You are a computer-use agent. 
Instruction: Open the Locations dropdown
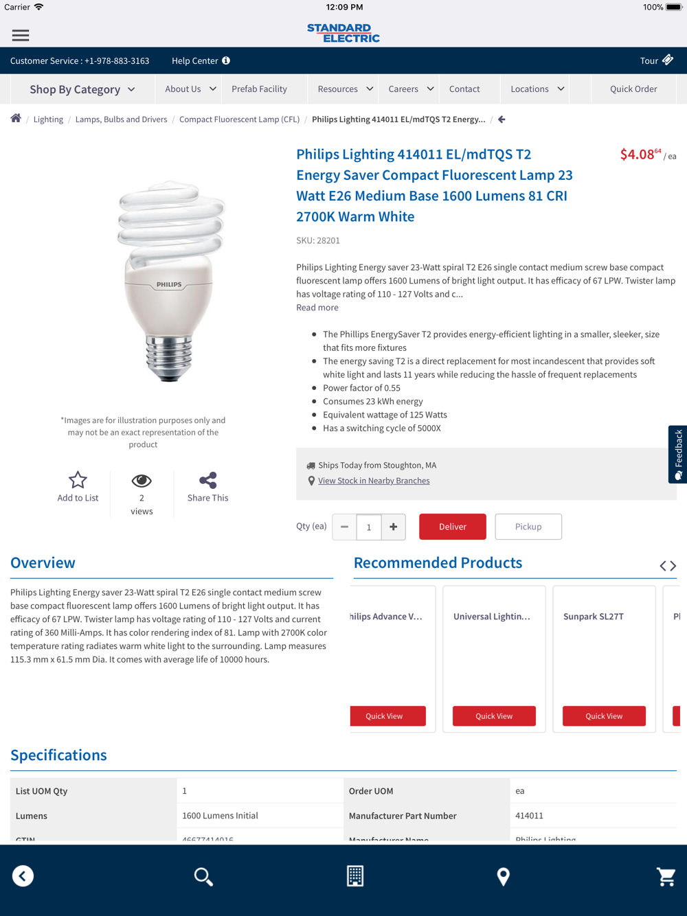(x=537, y=89)
